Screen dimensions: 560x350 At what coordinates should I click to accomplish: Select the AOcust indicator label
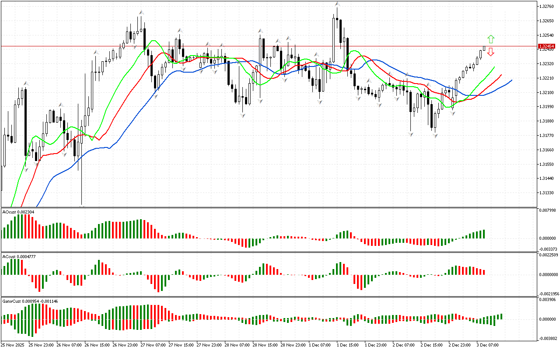pyautogui.click(x=18, y=212)
